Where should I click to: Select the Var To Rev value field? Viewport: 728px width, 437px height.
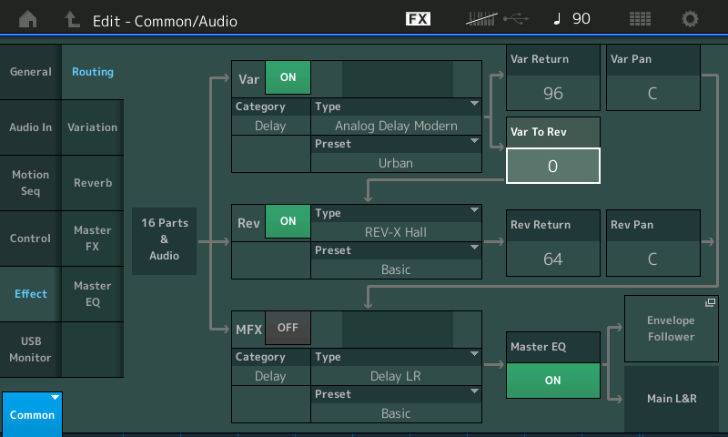552,166
